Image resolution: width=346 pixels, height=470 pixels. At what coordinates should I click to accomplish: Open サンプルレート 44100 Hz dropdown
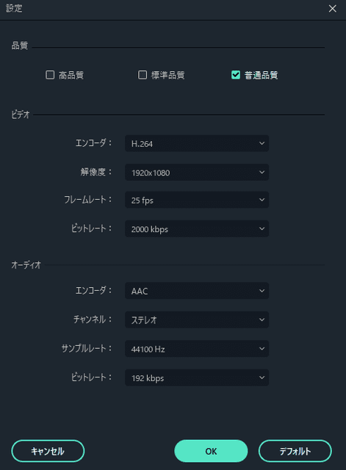coord(197,349)
